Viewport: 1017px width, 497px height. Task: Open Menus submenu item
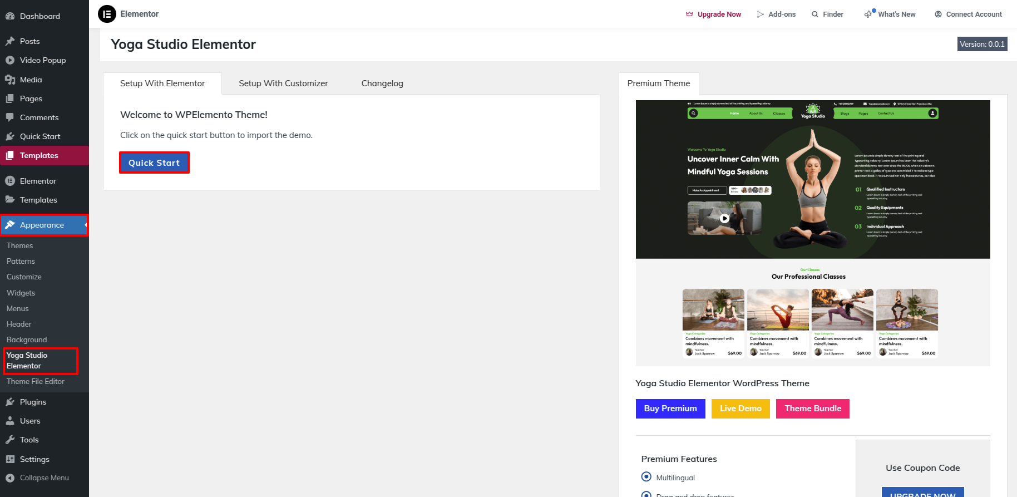point(17,308)
